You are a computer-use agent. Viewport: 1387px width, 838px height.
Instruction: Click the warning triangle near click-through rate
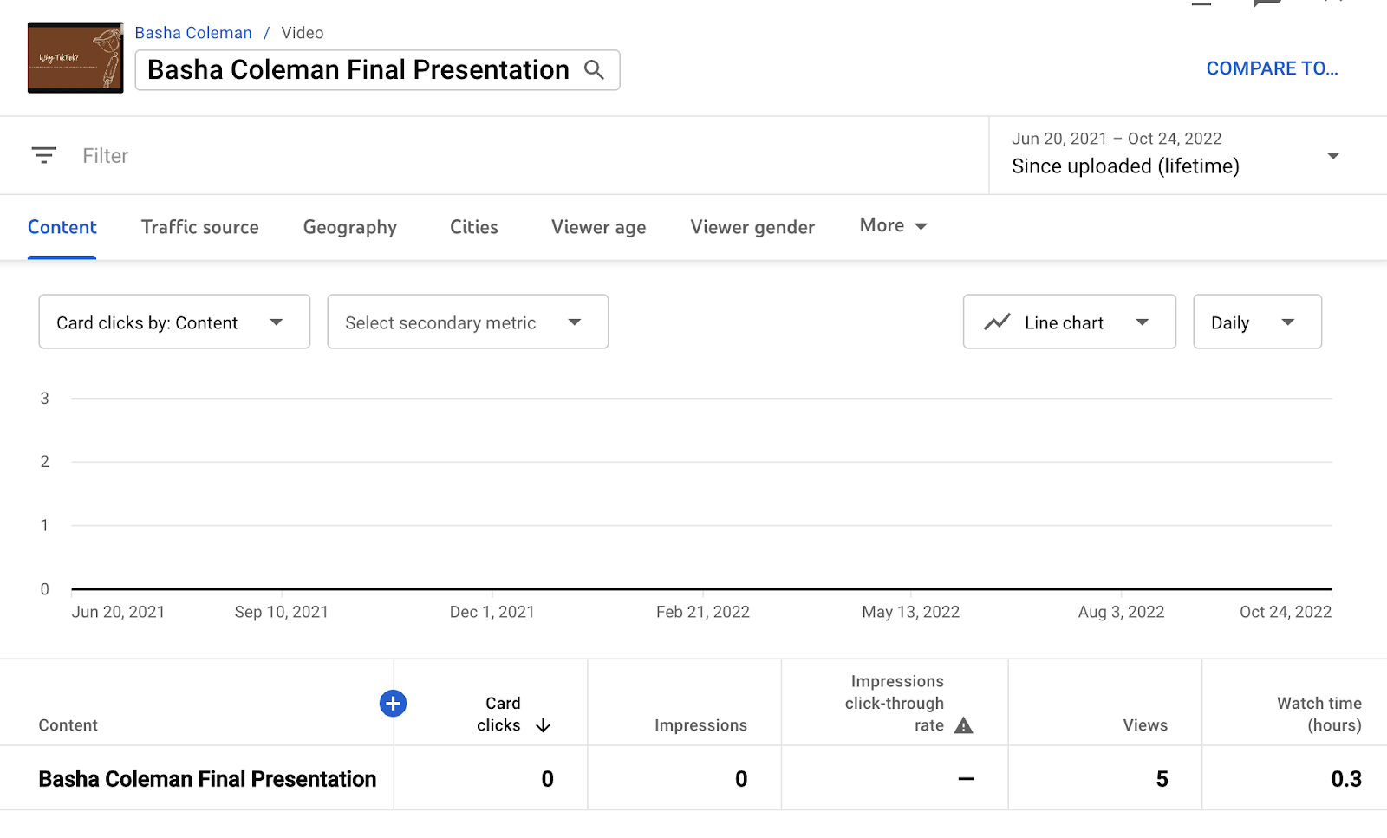(963, 725)
